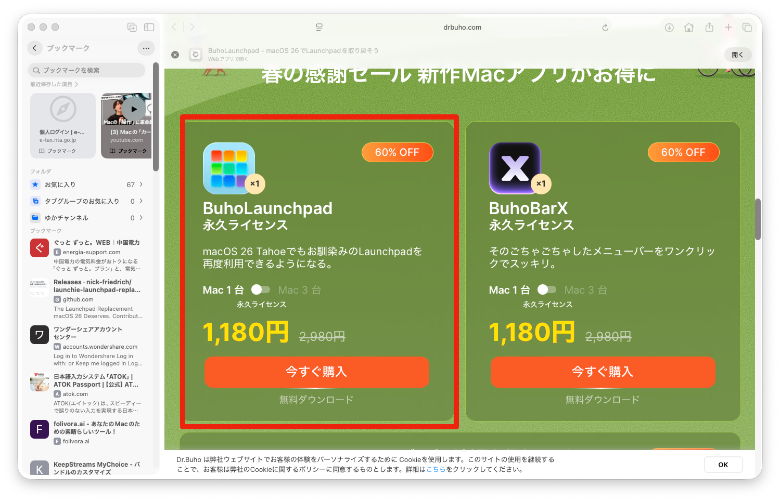Open the downloads icon in toolbar
This screenshot has width=780, height=501.
pyautogui.click(x=669, y=28)
